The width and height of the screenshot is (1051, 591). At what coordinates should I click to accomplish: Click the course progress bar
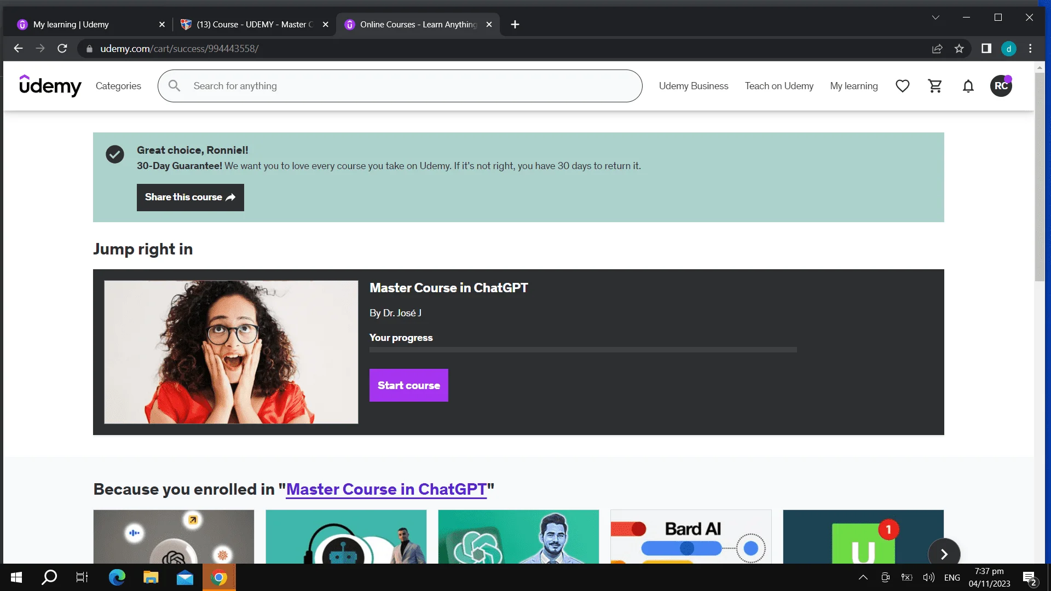click(x=583, y=350)
